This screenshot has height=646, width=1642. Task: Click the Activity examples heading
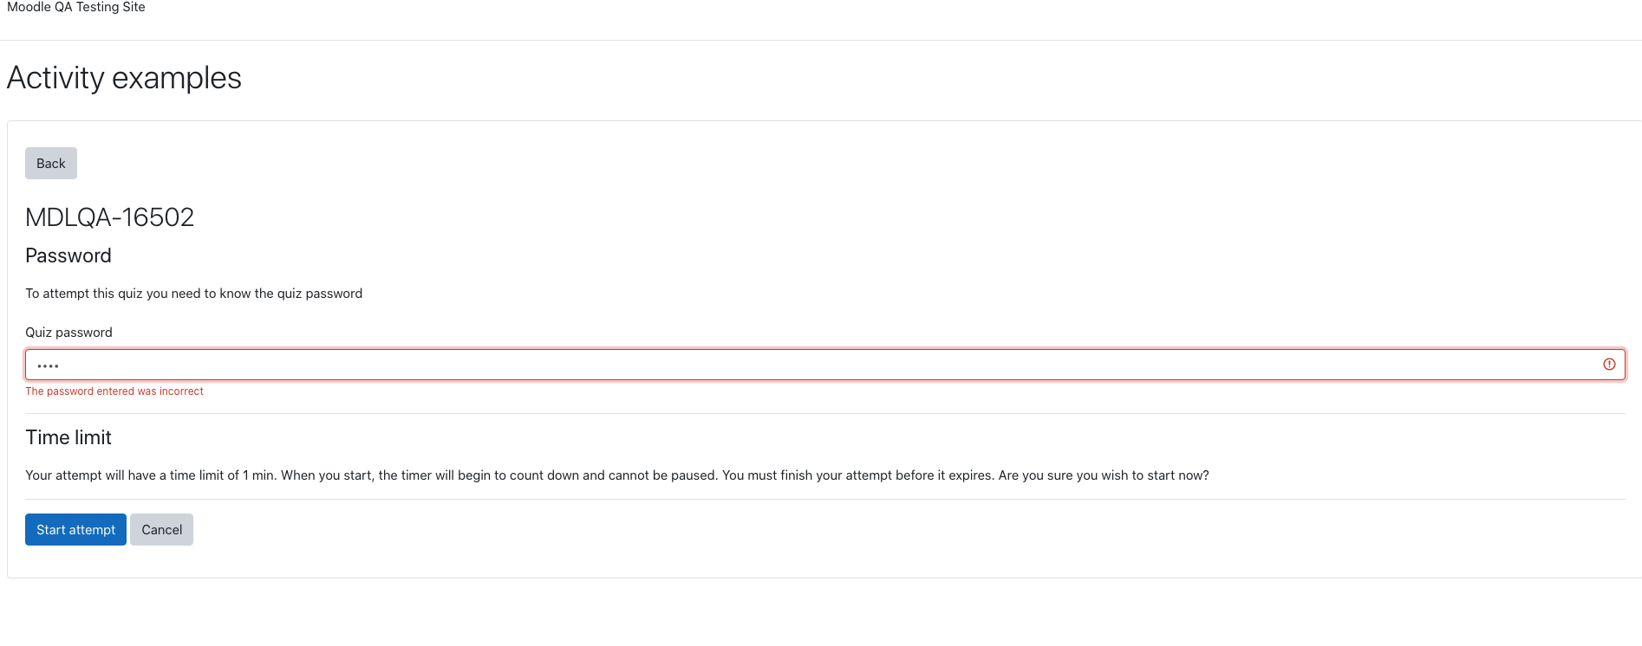pyautogui.click(x=124, y=78)
